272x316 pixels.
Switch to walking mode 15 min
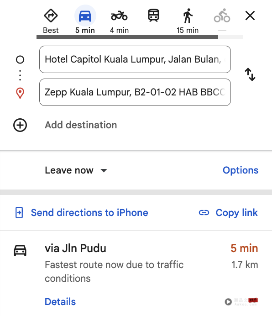point(188,16)
